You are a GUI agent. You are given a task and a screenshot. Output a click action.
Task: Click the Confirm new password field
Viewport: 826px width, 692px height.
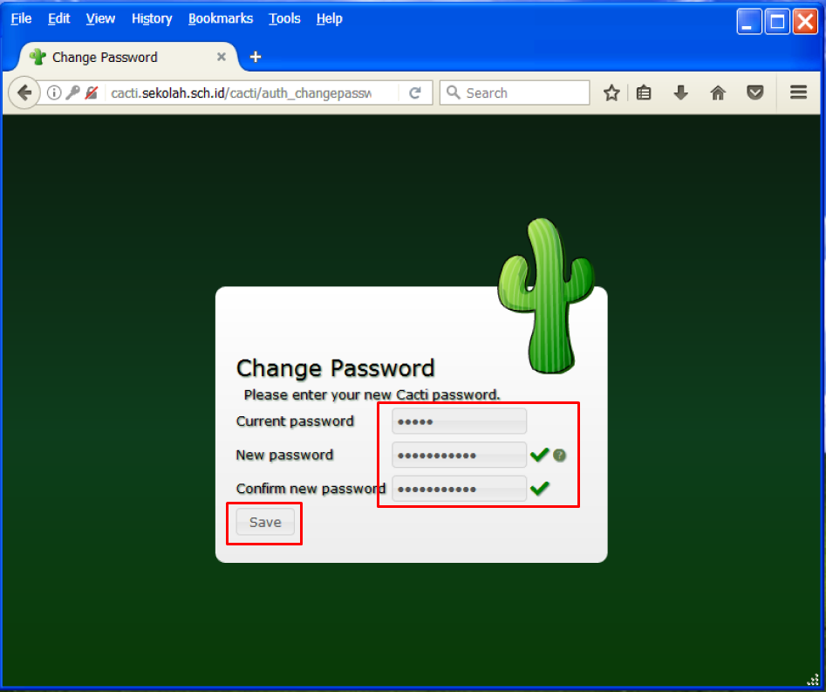coord(459,489)
